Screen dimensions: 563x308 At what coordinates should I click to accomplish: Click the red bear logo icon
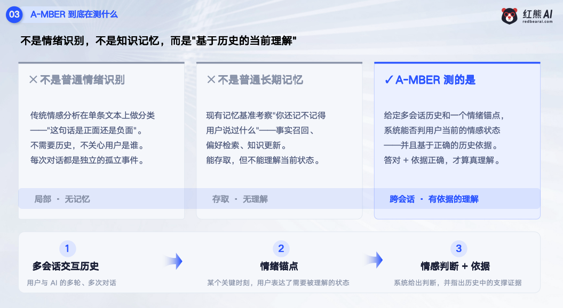tap(509, 16)
